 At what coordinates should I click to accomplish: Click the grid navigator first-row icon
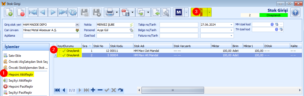pos(57,90)
